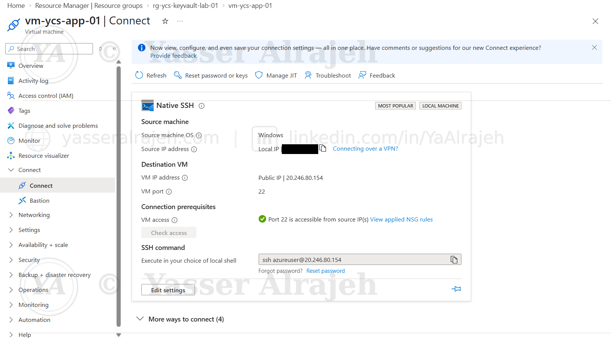This screenshot has height=338, width=611.
Task: Click the sidebar search field
Action: point(49,49)
